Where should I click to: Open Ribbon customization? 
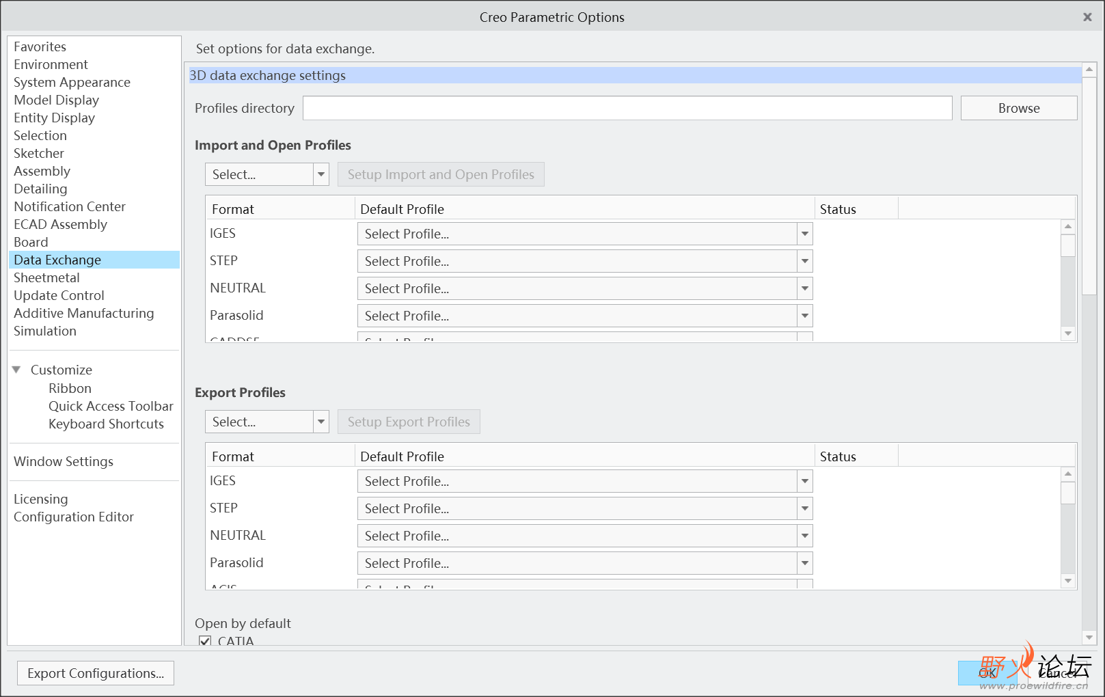point(70,388)
